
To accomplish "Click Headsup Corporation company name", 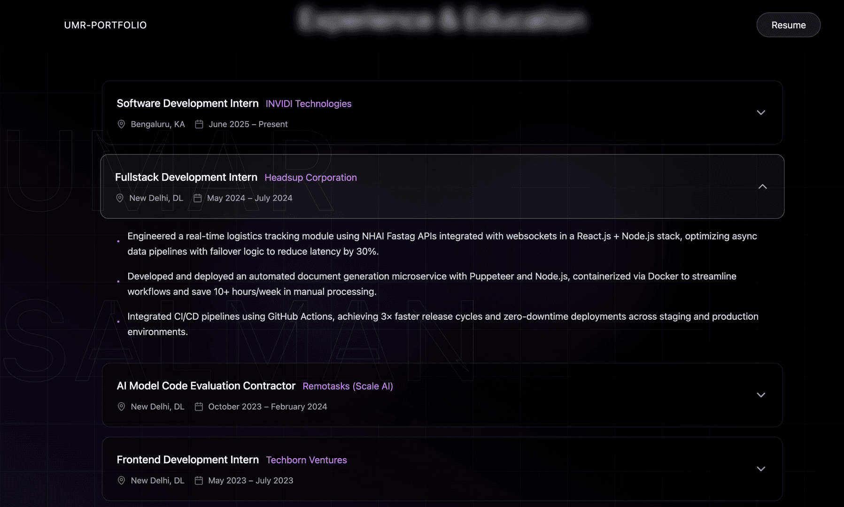I will pos(310,178).
